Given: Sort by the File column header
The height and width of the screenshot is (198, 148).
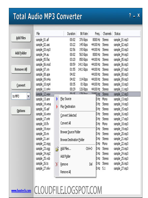Looking at the screenshot, I should click(x=49, y=34).
